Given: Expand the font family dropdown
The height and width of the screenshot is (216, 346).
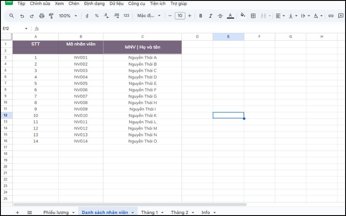Looking at the screenshot, I should pyautogui.click(x=149, y=16).
